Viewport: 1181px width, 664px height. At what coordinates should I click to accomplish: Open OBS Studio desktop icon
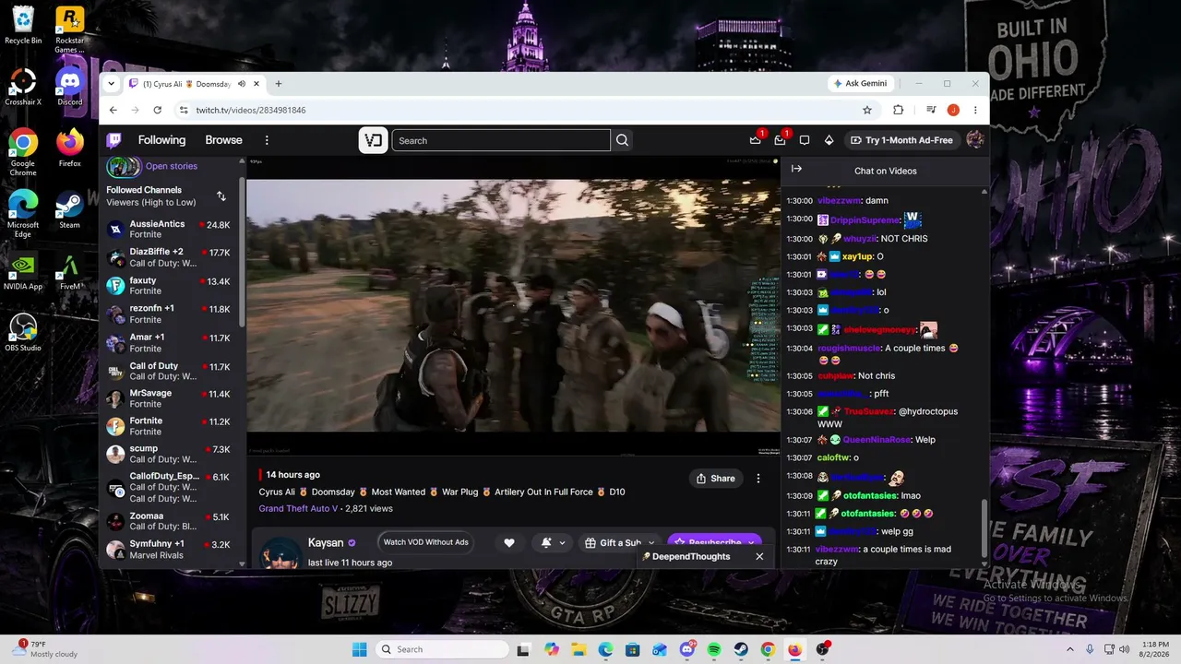[23, 334]
